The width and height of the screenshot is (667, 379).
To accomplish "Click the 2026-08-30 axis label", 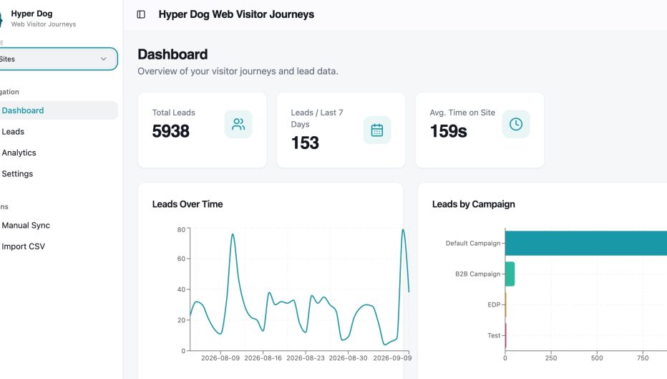I will [348, 358].
